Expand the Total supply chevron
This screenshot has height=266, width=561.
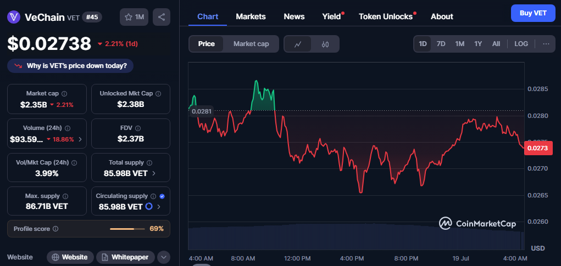pos(154,173)
